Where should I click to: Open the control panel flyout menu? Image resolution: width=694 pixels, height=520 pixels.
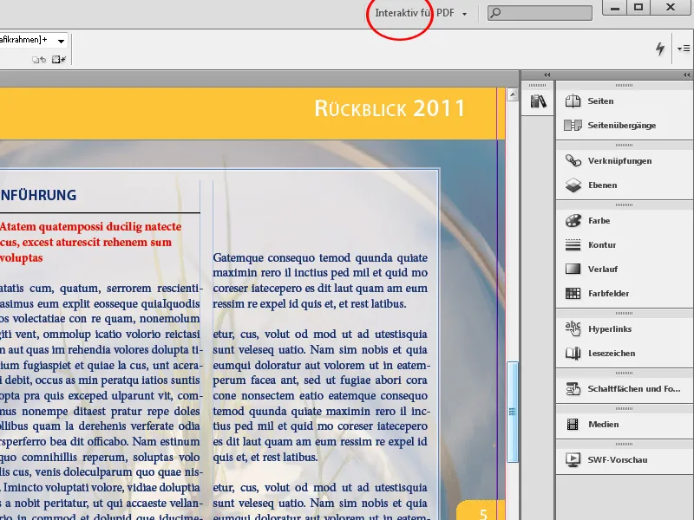point(684,49)
